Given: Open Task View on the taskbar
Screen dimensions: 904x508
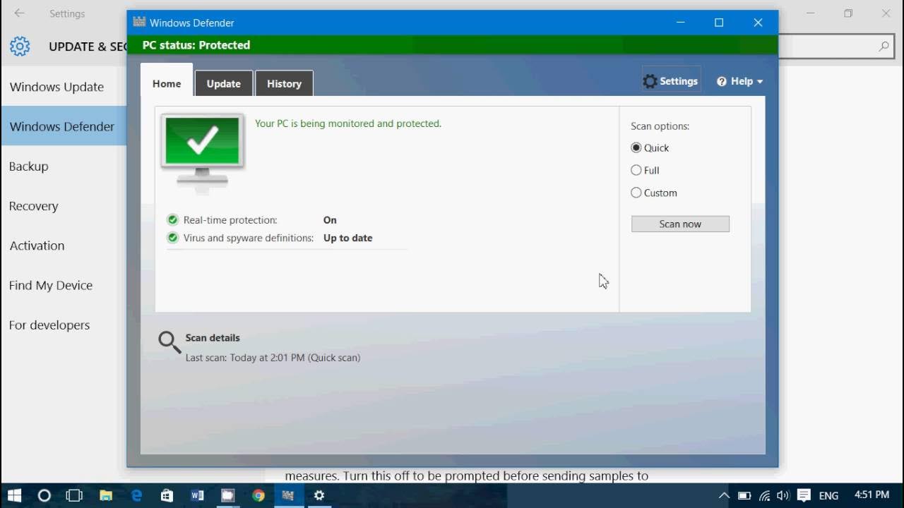Looking at the screenshot, I should point(74,495).
